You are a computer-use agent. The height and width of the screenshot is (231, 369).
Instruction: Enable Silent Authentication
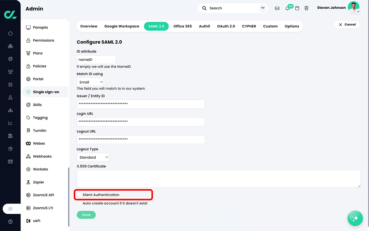(x=79, y=194)
